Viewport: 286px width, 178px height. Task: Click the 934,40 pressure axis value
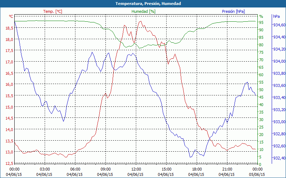(279, 37)
